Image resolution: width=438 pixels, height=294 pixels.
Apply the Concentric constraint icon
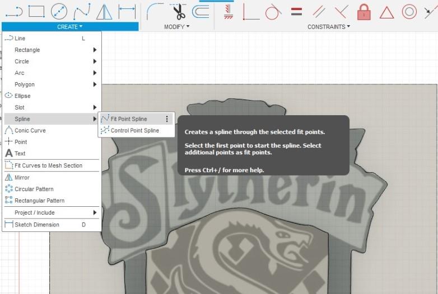click(x=409, y=12)
